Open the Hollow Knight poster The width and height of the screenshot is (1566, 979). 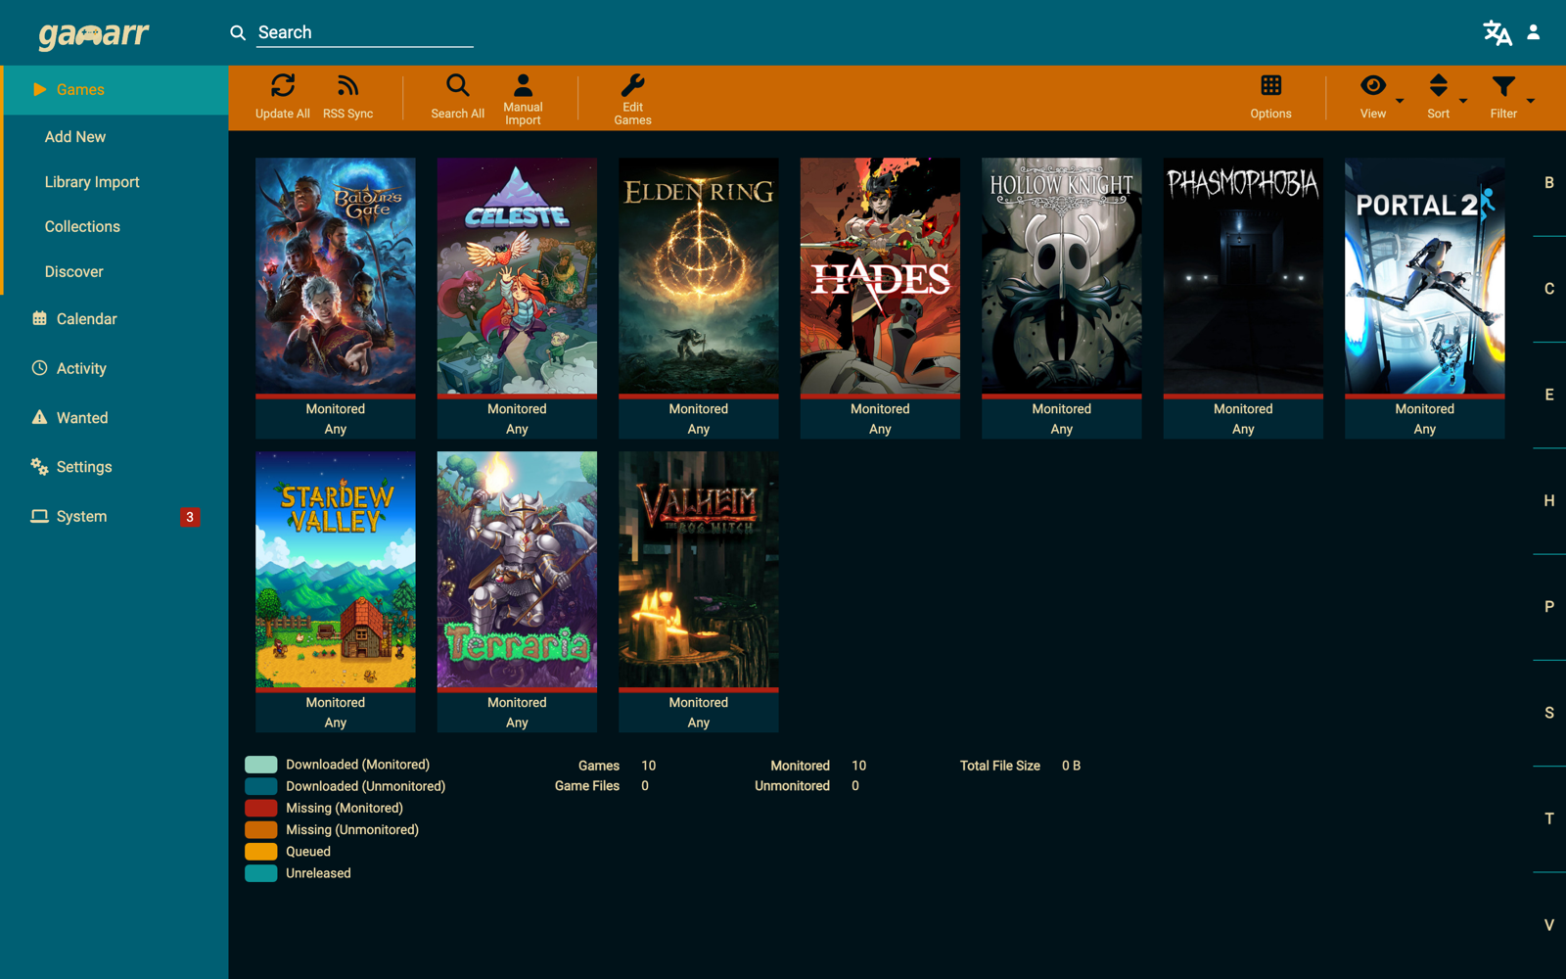pyautogui.click(x=1062, y=276)
